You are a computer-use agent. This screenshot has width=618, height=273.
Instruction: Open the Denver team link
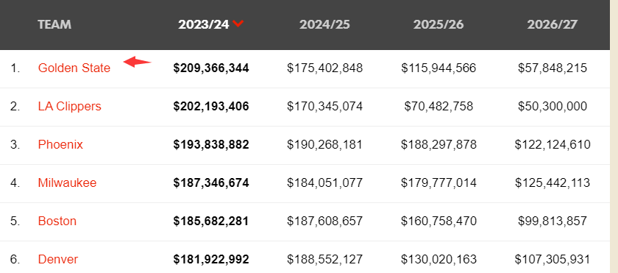[58, 259]
